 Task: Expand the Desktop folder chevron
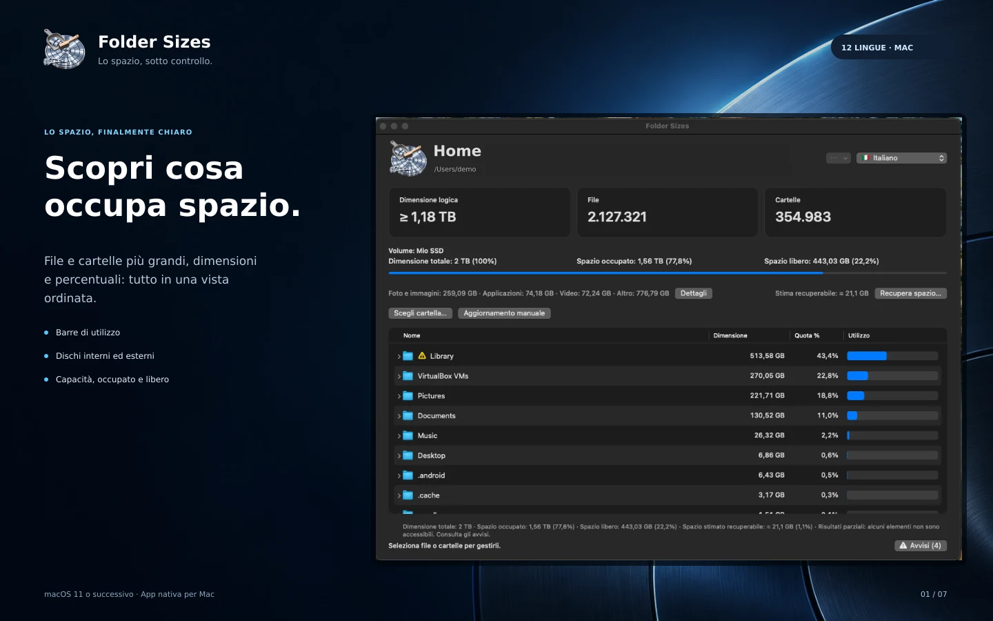[x=399, y=456]
